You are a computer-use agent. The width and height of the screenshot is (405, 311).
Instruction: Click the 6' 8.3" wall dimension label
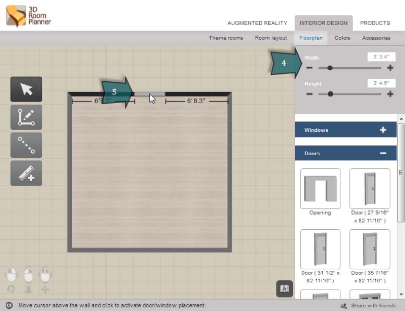[196, 101]
